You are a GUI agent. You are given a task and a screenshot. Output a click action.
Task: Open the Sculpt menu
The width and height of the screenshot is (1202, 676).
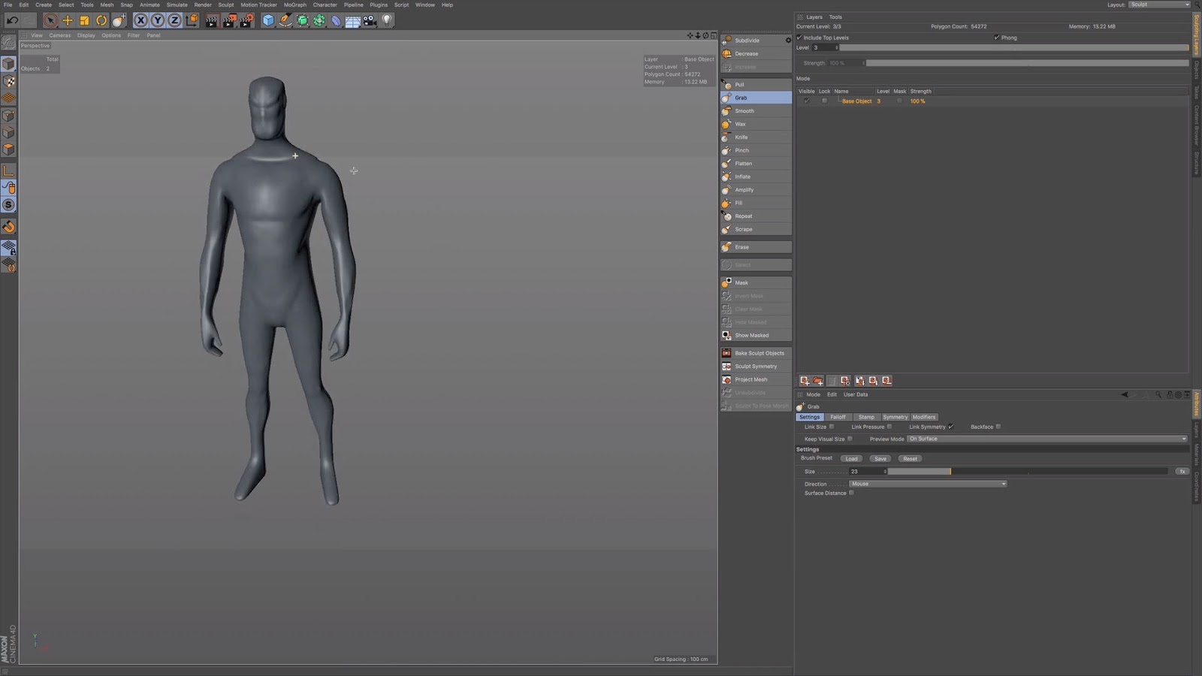tap(226, 5)
